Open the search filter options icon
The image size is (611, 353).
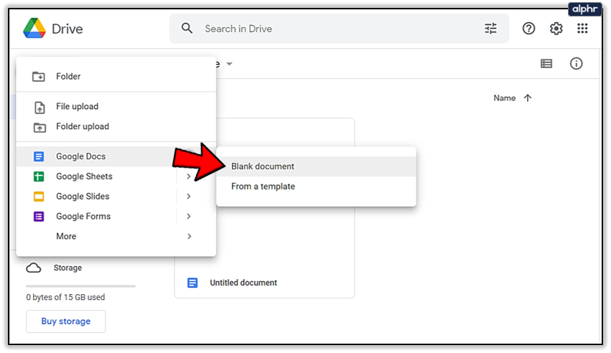click(x=490, y=29)
